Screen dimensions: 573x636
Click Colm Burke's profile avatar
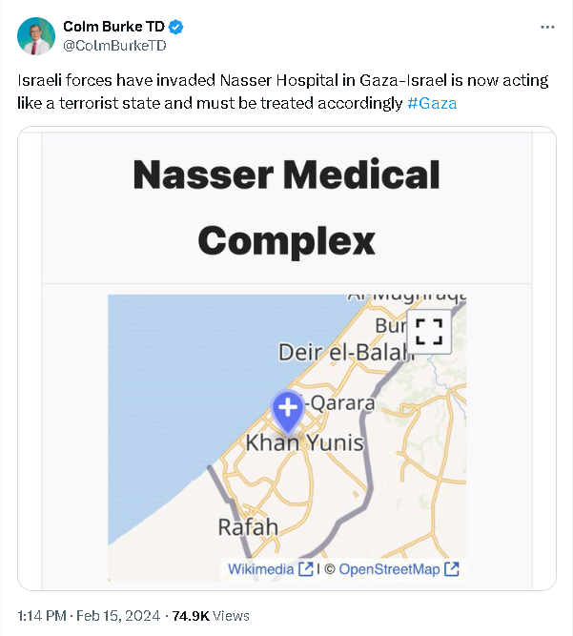(x=35, y=35)
